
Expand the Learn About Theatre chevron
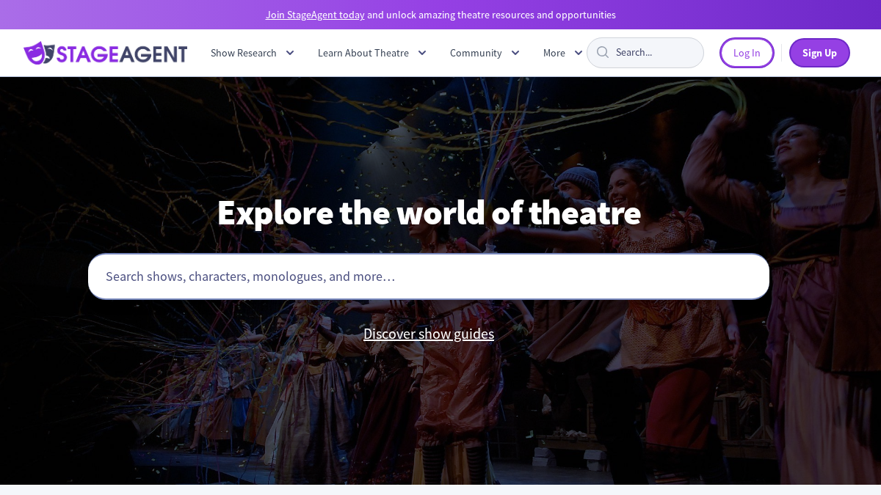[x=422, y=53]
